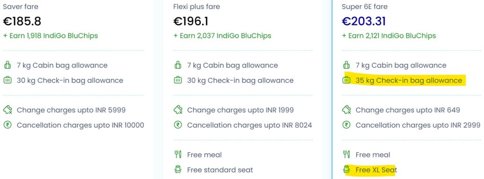Viewport: 484px width, 179px height.
Task: Click the Flexi plus change charges icon
Action: point(178,110)
